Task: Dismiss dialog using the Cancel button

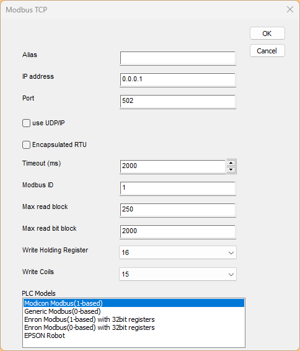Action: (x=267, y=51)
